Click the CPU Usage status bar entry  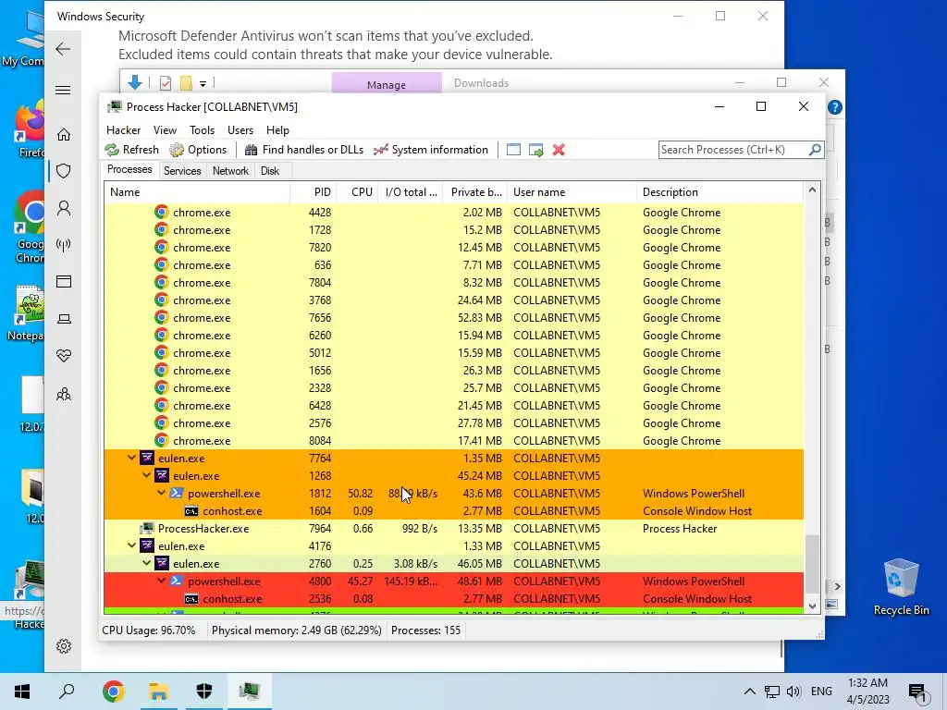coord(149,630)
